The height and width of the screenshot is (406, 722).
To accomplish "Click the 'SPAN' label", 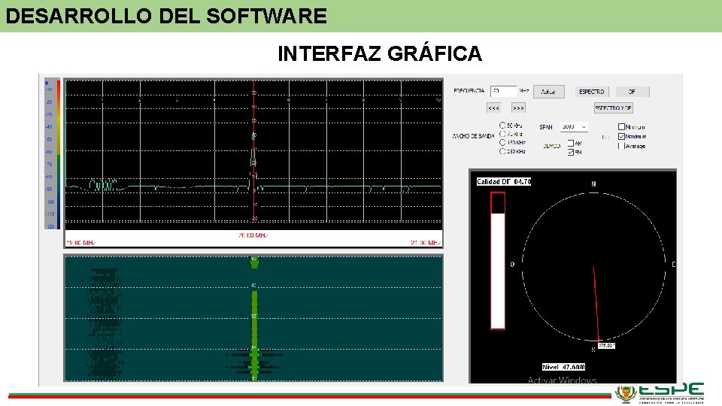I will [546, 127].
